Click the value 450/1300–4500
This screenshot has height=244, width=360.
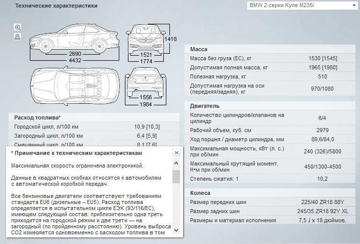pyautogui.click(x=323, y=167)
